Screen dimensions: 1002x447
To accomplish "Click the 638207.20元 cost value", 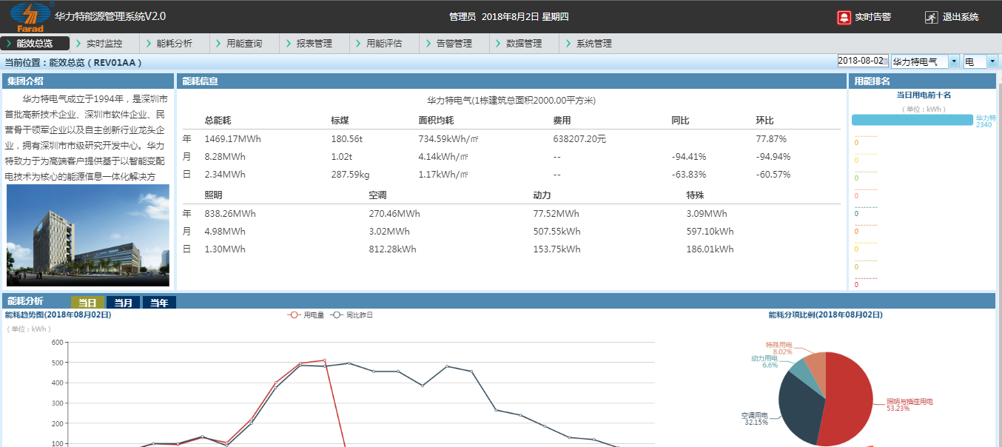I will (579, 138).
